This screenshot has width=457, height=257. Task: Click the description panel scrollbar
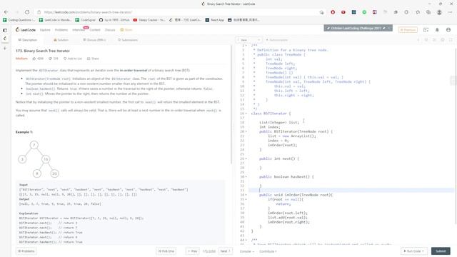(x=231, y=105)
